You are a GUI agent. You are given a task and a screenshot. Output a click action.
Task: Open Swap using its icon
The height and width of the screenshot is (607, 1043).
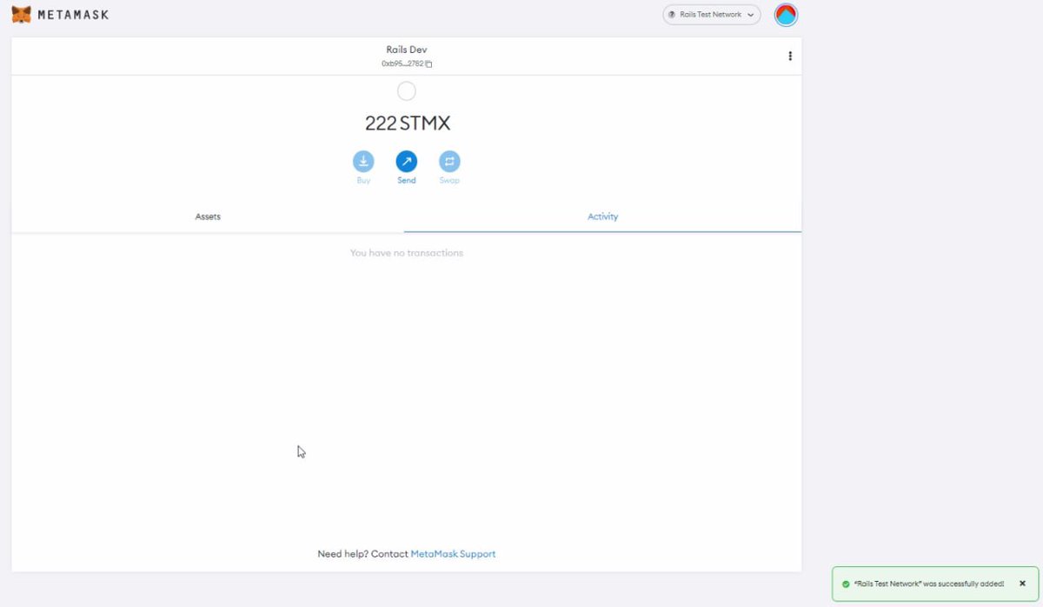pos(449,161)
